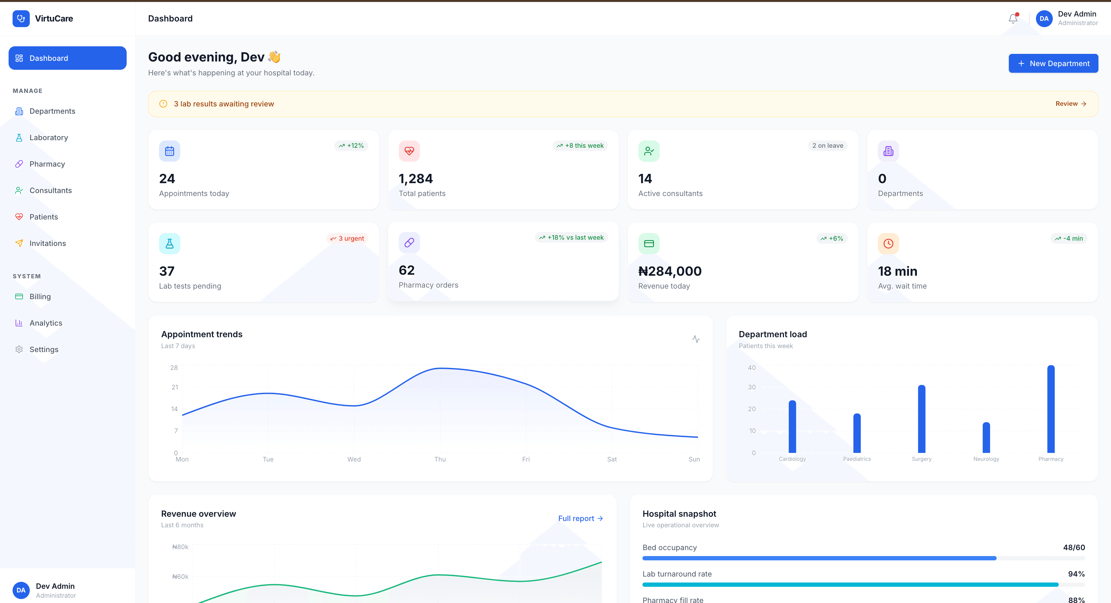
Task: Click the Patients heart-pulse icon in sidebar
Action: click(x=19, y=217)
